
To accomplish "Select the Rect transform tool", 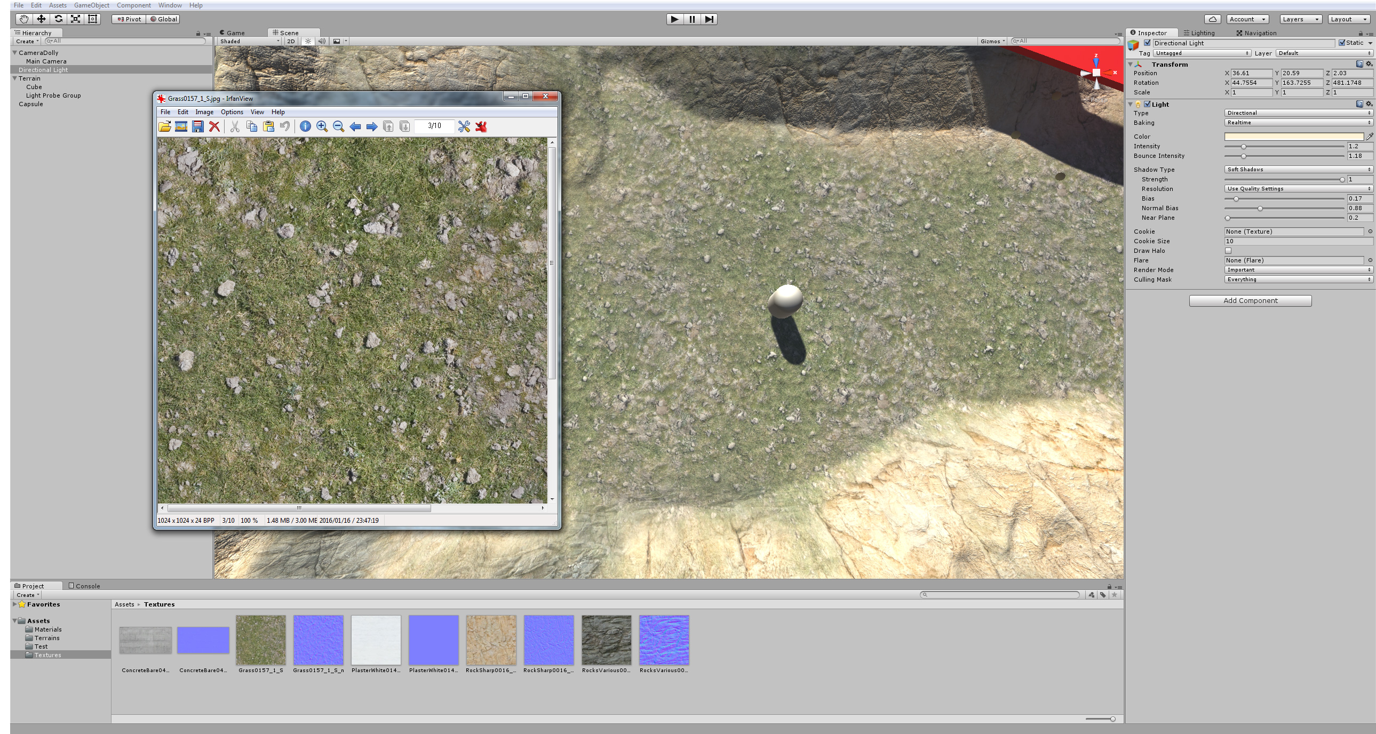I will tap(92, 19).
